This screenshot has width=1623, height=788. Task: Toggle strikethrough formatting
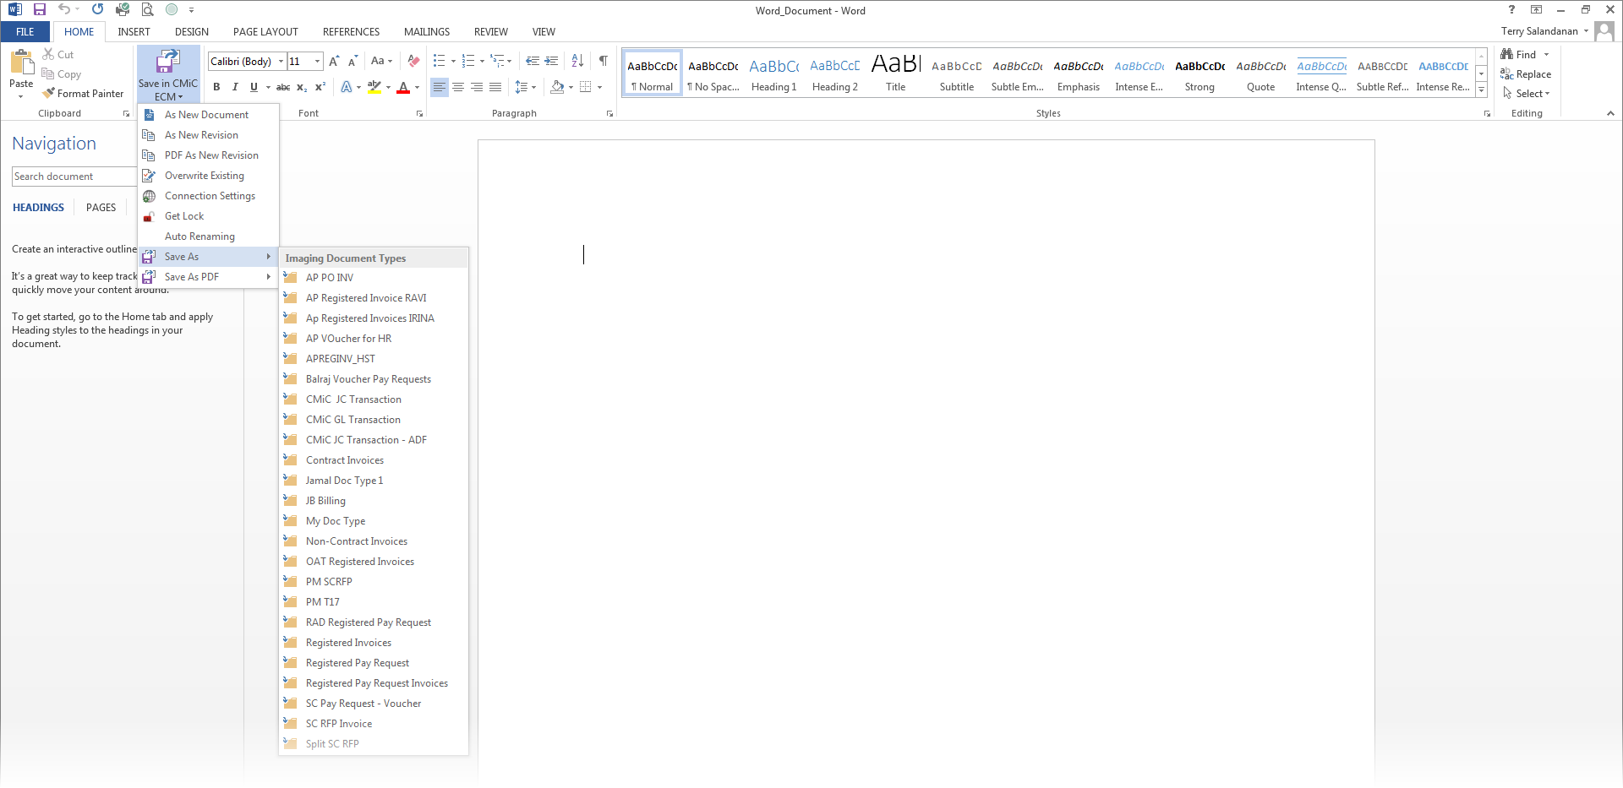click(x=282, y=86)
